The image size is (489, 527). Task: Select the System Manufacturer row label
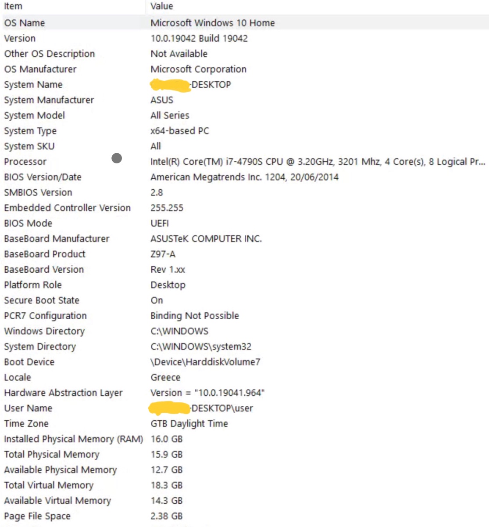click(x=49, y=100)
